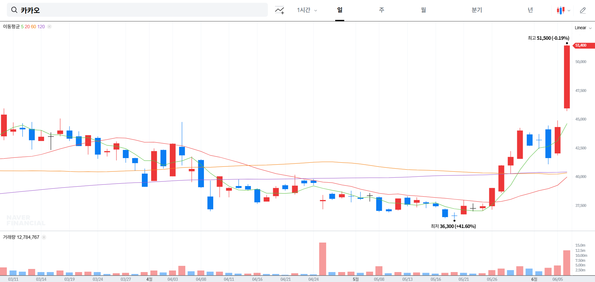The width and height of the screenshot is (595, 282).
Task: Click the 45,000 price axis label
Action: click(x=581, y=119)
